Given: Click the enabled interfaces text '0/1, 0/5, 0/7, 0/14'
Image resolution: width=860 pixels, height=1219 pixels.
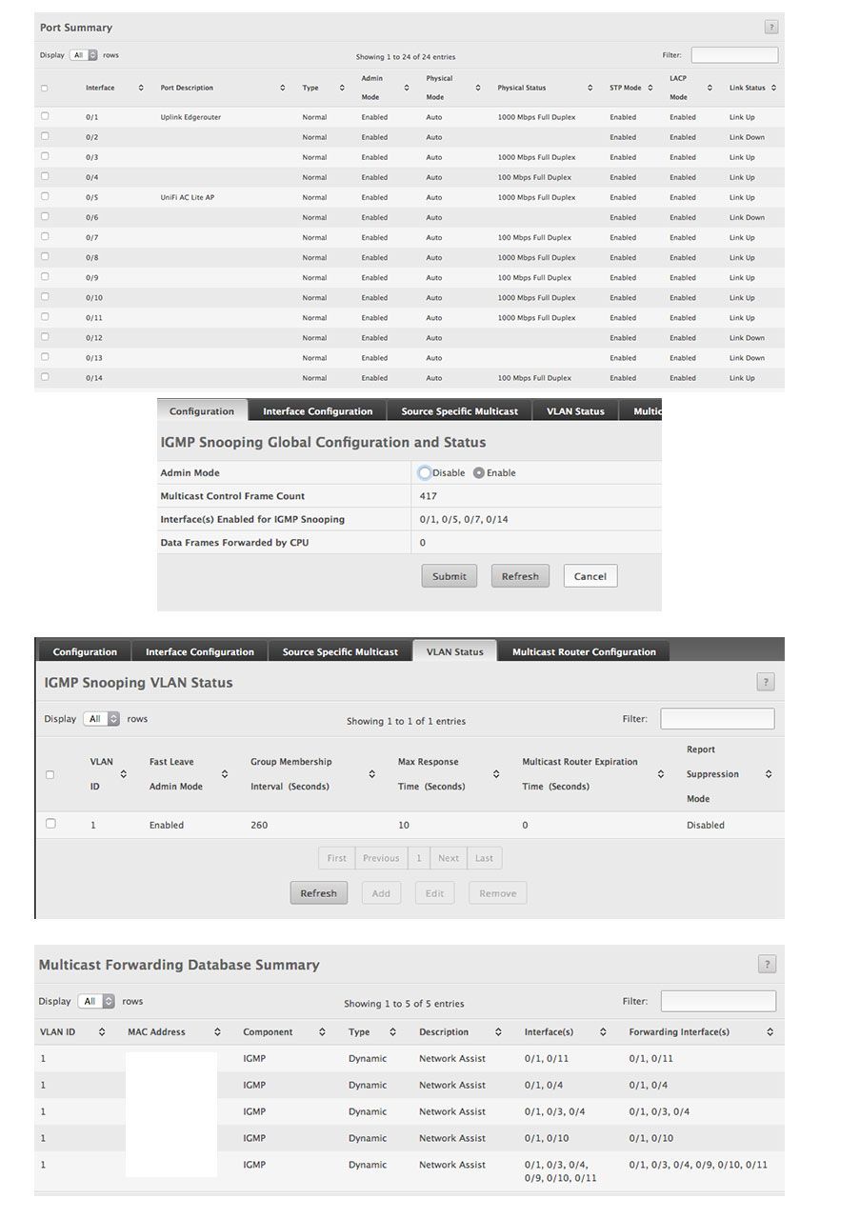Looking at the screenshot, I should (x=464, y=519).
